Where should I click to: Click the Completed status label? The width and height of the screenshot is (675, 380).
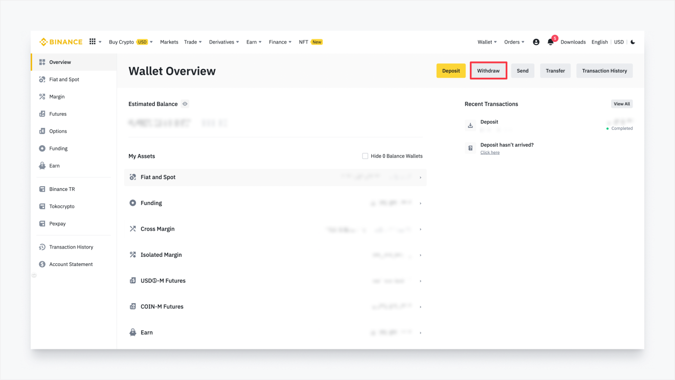click(x=622, y=128)
